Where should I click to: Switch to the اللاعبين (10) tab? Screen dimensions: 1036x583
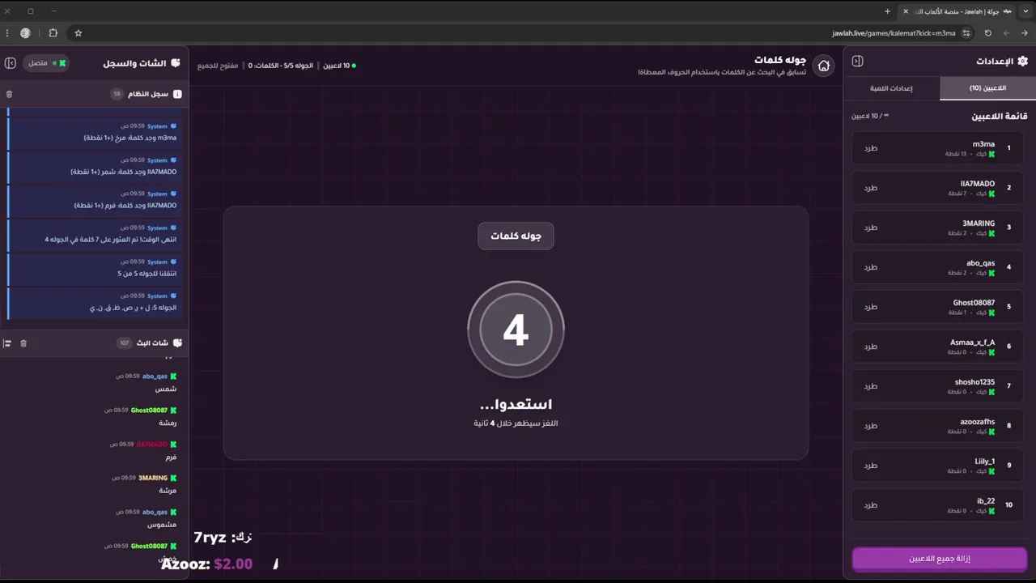[x=987, y=88]
